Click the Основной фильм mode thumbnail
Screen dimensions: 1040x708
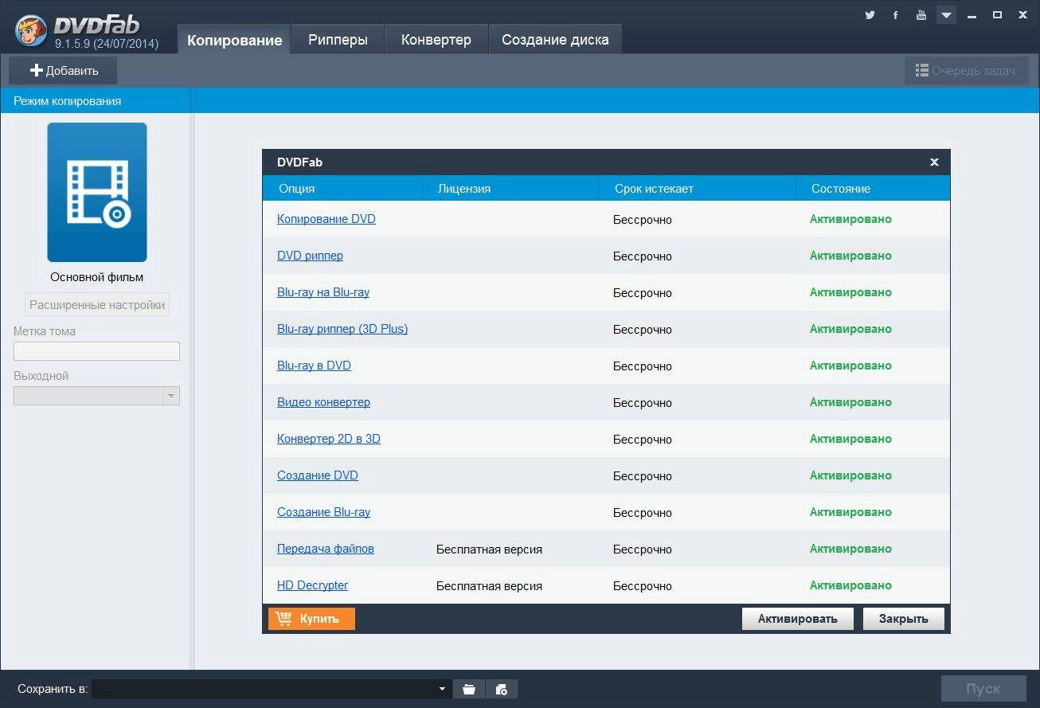tap(97, 192)
